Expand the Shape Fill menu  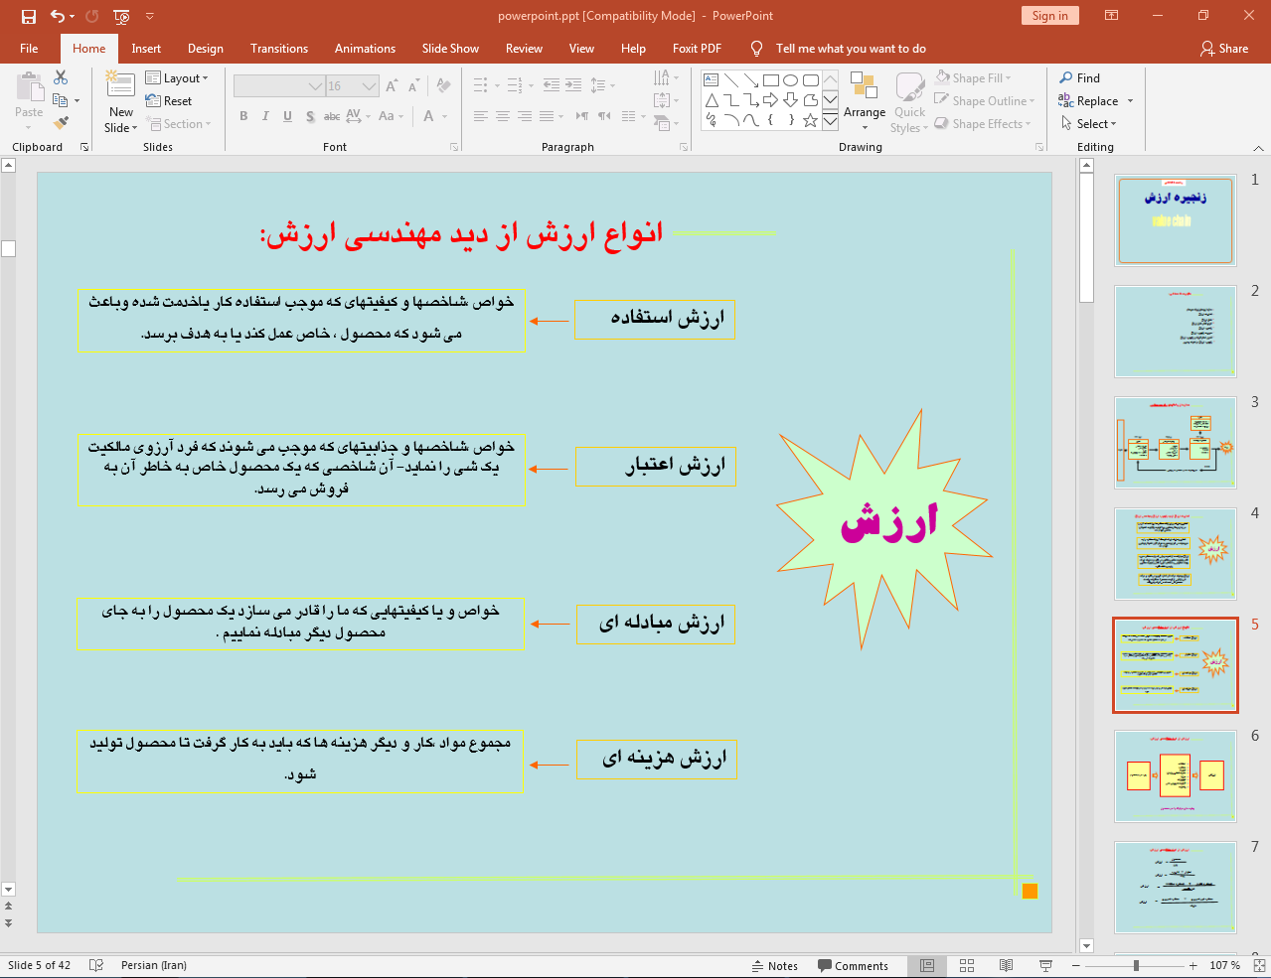click(x=973, y=77)
